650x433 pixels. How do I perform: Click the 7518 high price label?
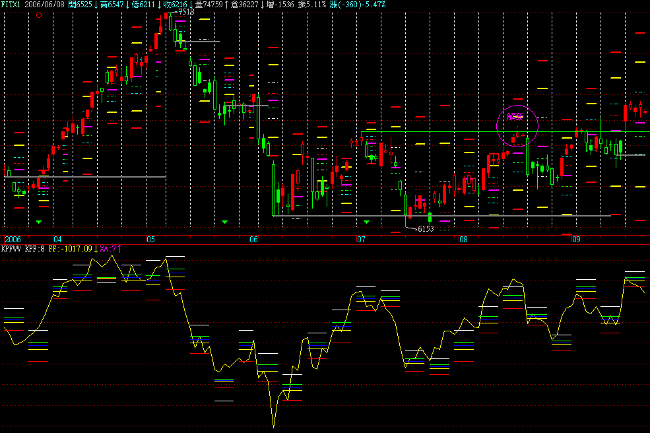(x=186, y=12)
